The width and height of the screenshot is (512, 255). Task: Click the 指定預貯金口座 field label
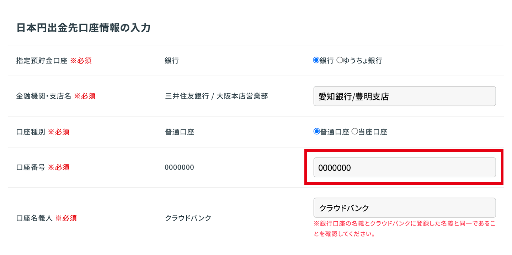pos(42,61)
